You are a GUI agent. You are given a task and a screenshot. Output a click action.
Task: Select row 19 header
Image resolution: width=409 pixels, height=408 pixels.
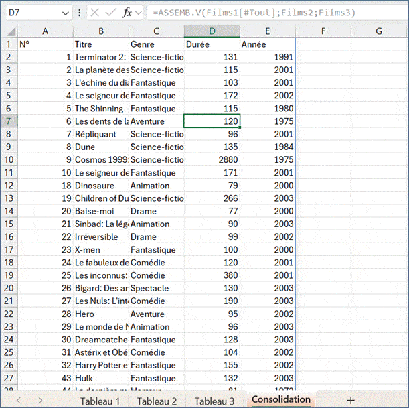click(x=9, y=275)
